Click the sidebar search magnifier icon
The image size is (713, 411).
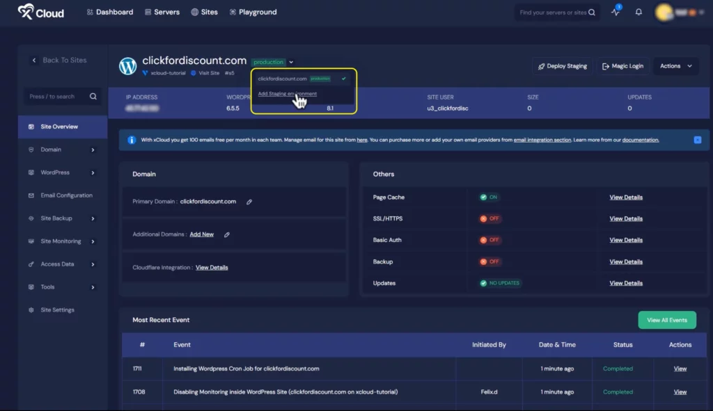pos(93,96)
